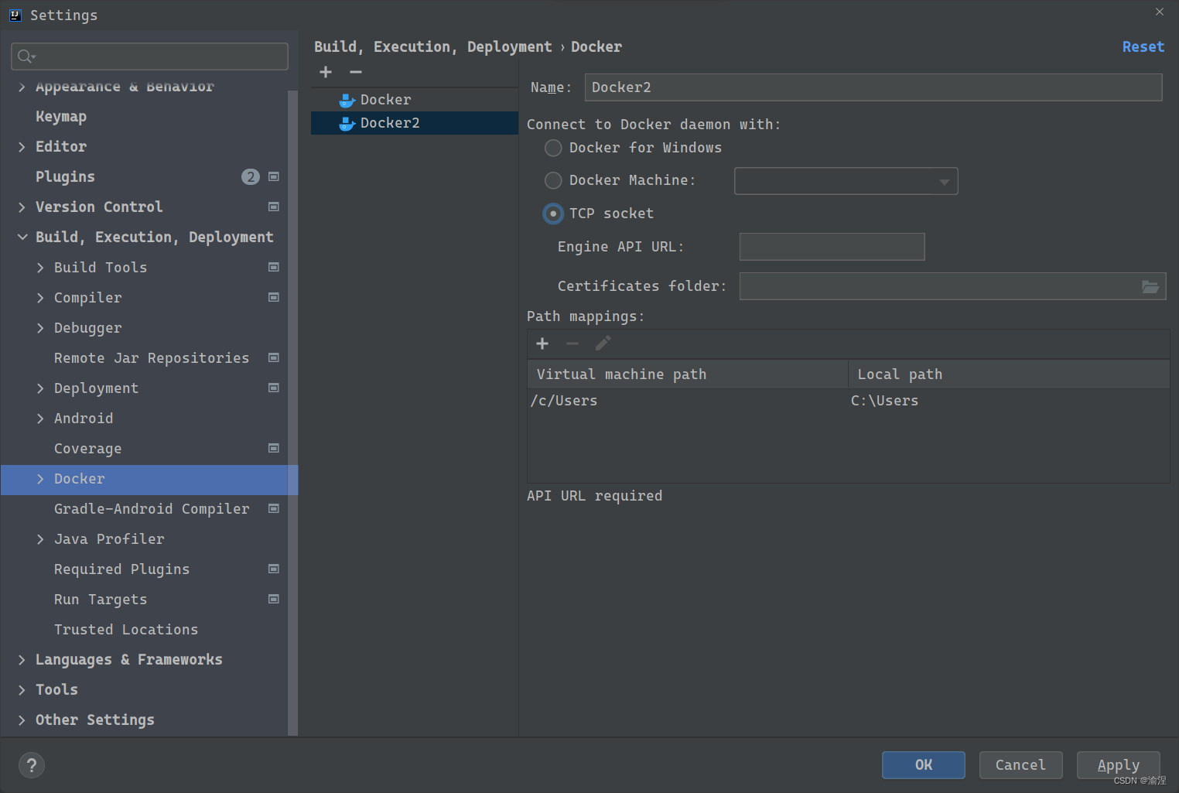Viewport: 1179px width, 793px height.
Task: Select the /c/Users virtual machine path cell
Action: pos(688,401)
